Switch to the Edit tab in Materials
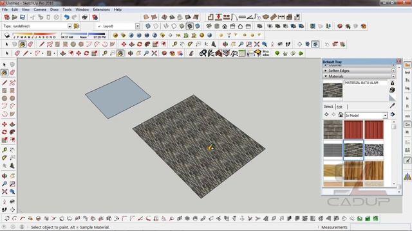 339,107
